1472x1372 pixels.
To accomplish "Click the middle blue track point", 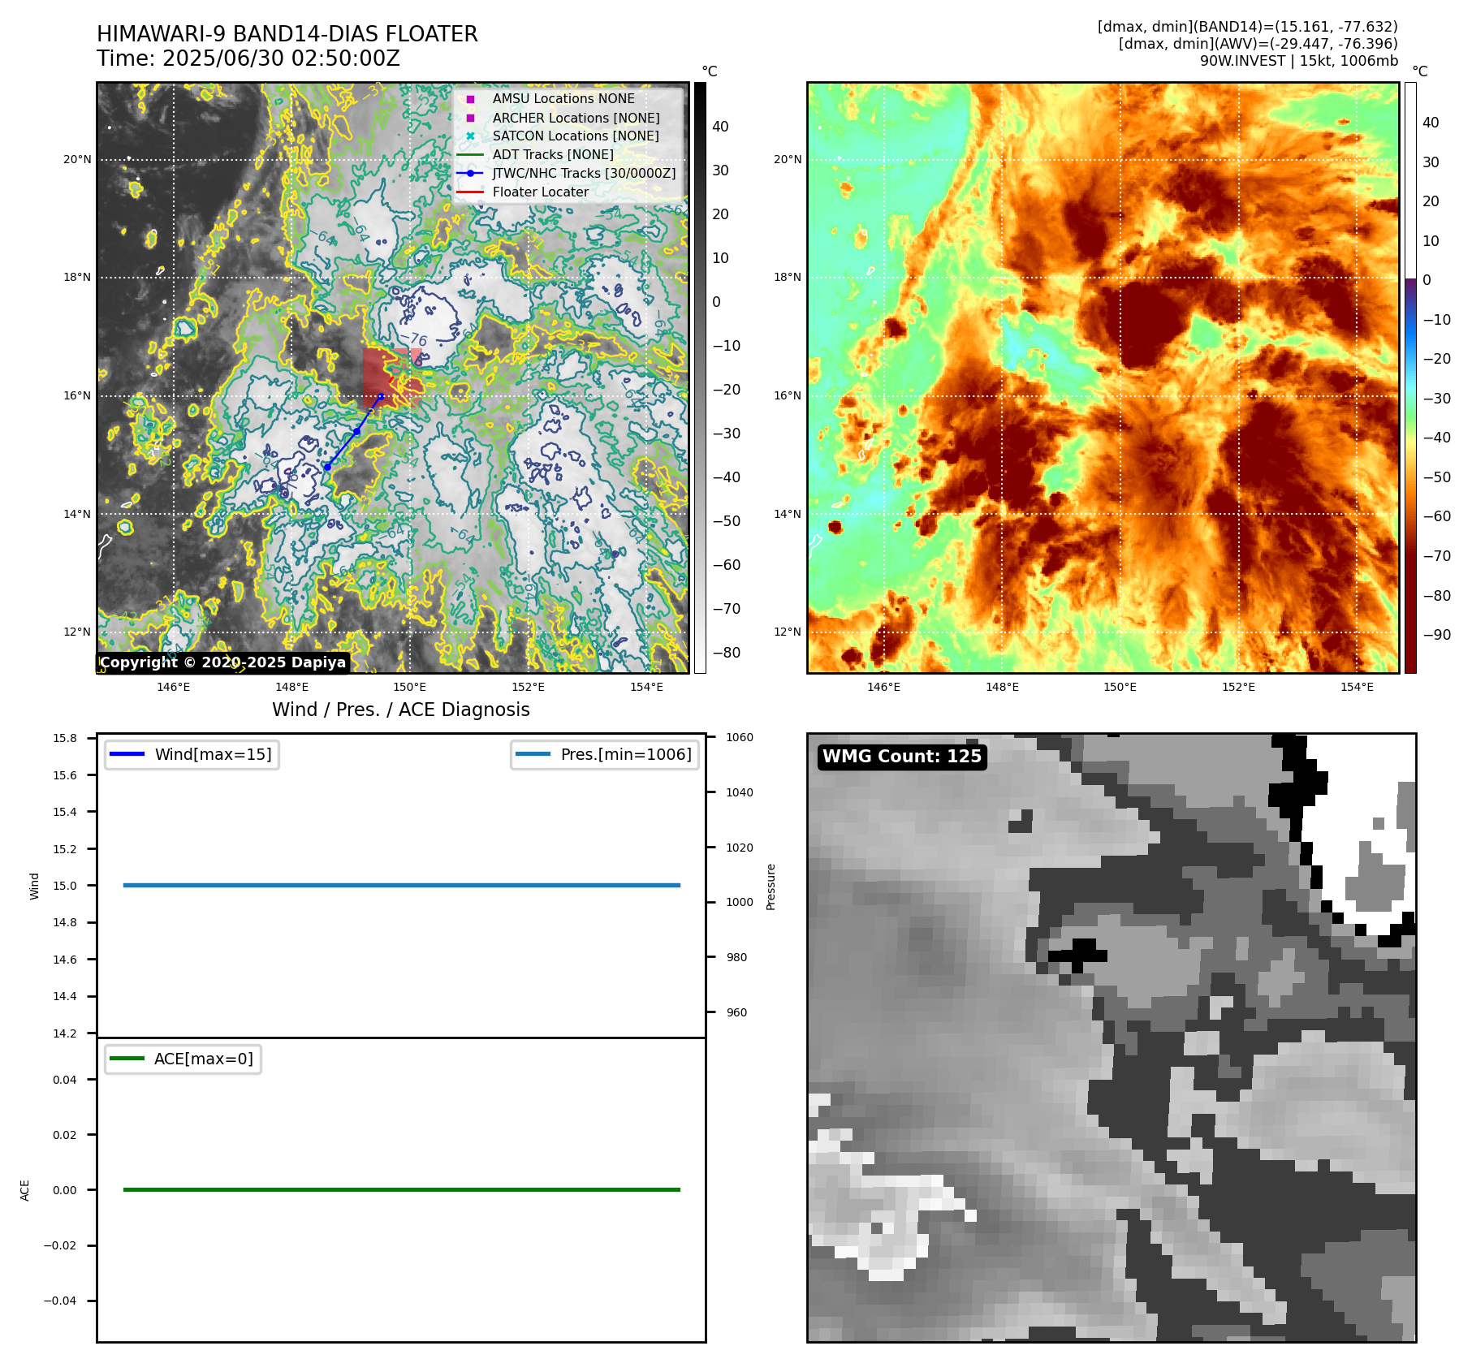I will (356, 431).
